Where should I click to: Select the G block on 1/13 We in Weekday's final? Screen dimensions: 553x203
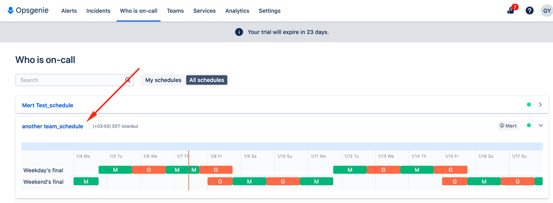[x=384, y=170]
